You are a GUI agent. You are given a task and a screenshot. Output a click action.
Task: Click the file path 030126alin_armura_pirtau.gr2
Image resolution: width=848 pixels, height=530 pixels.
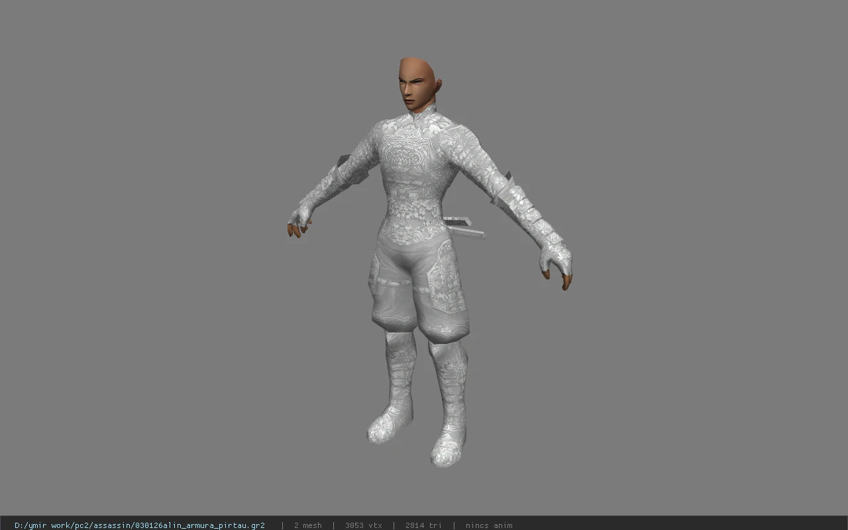click(x=140, y=525)
